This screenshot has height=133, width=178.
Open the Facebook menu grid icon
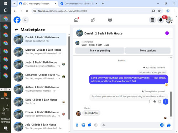click(x=152, y=20)
